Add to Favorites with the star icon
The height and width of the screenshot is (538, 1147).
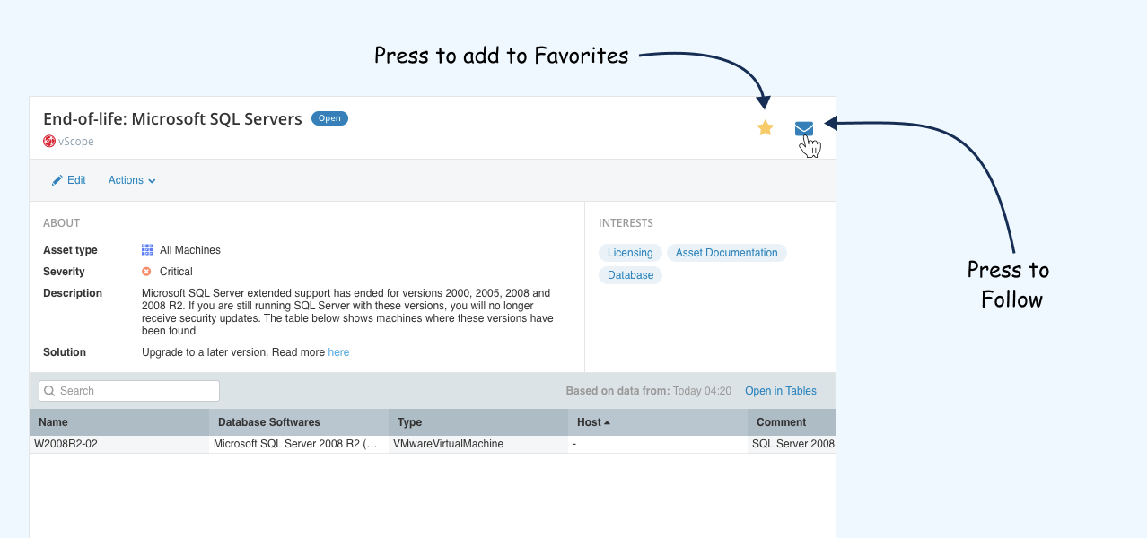pos(765,127)
